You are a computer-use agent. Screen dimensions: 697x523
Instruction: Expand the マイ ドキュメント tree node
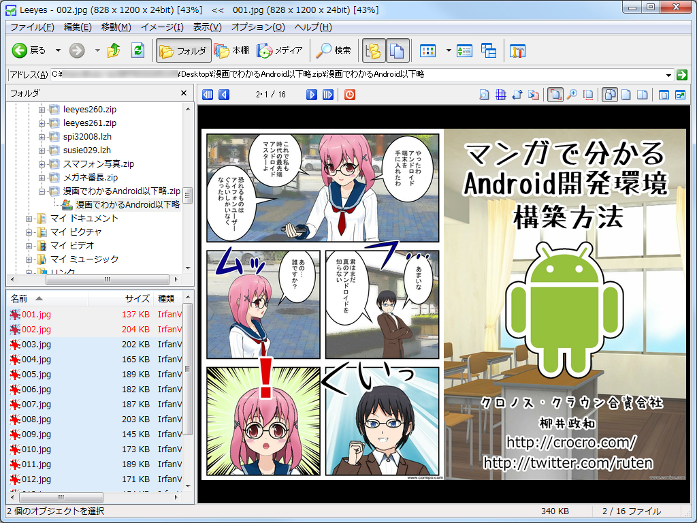click(x=29, y=219)
